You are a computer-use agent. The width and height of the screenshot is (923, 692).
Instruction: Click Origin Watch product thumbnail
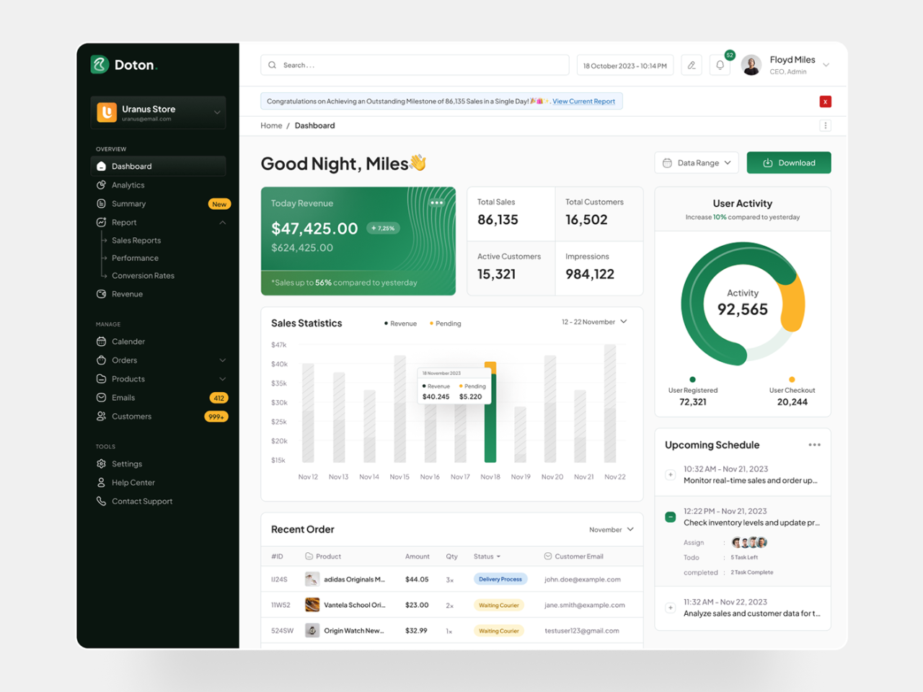pyautogui.click(x=312, y=631)
